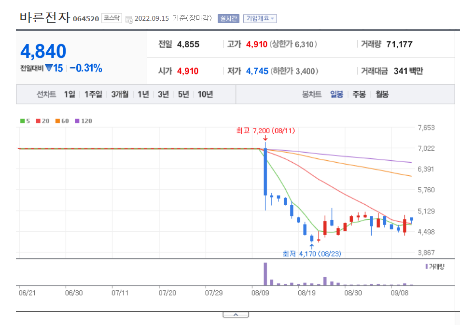Image resolution: width=460 pixels, height=325 pixels.
Task: Click the 선차트 label
Action: click(46, 94)
